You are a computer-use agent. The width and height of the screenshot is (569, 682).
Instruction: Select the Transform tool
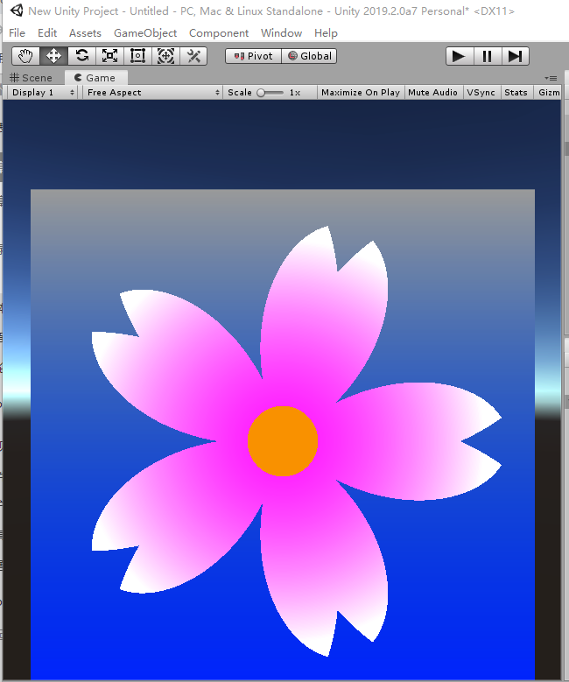pos(165,56)
